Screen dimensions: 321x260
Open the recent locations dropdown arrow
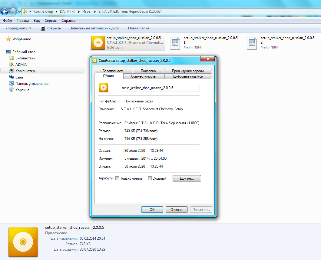pos(19,12)
